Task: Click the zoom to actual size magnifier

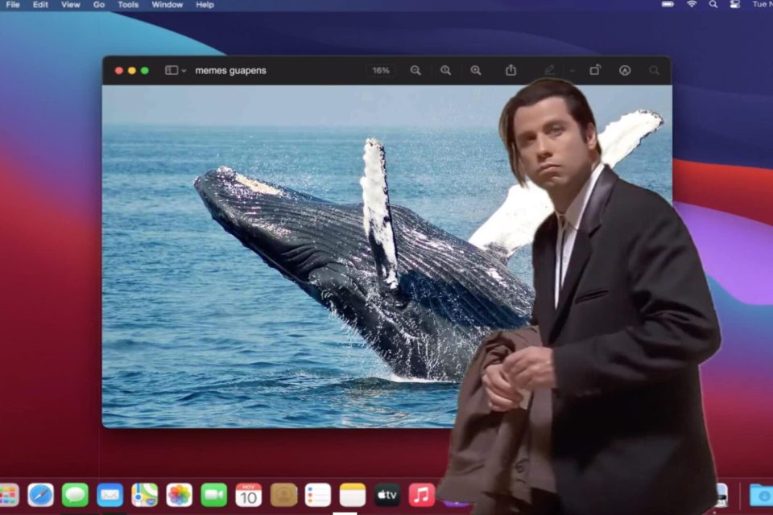Action: pos(445,71)
